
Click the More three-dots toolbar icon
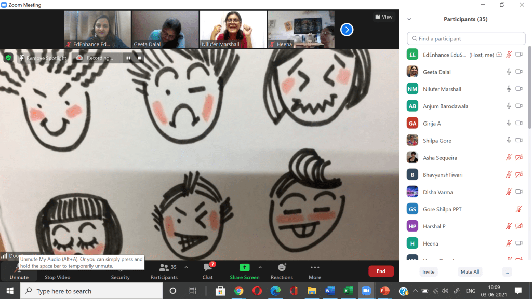click(x=314, y=268)
